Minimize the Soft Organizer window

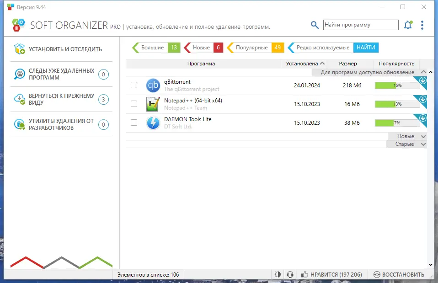(382, 7)
